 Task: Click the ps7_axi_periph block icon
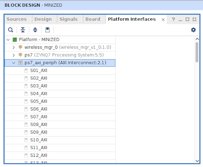pyautogui.click(x=20, y=63)
